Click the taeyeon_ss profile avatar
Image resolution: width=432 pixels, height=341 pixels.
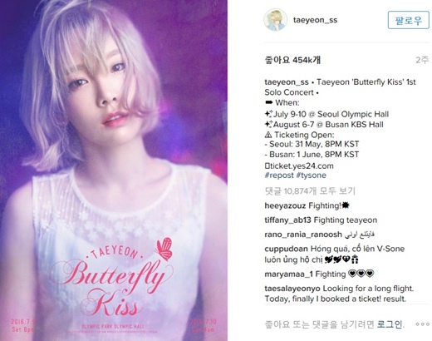[x=275, y=20]
